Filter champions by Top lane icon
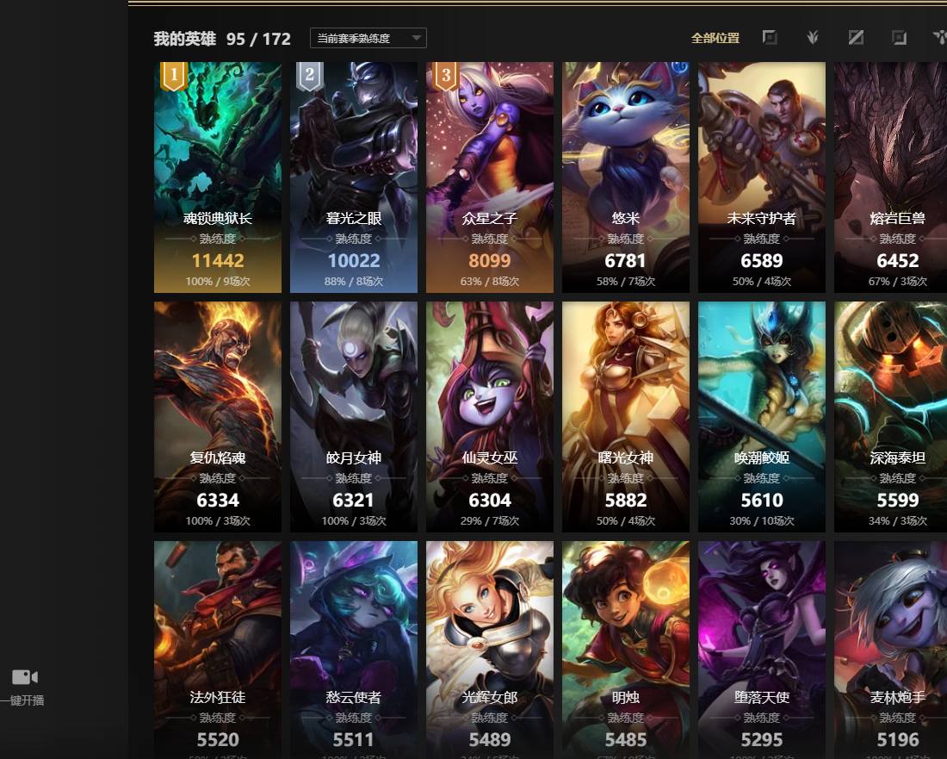 point(770,37)
